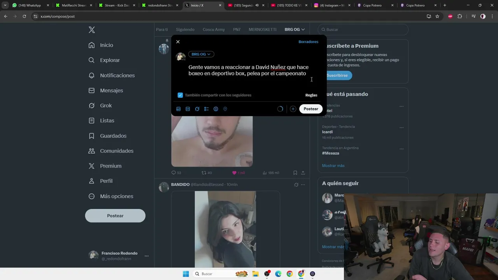The width and height of the screenshot is (498, 280).
Task: Expand the BRG OG timeline tab dropdown
Action: 295,30
